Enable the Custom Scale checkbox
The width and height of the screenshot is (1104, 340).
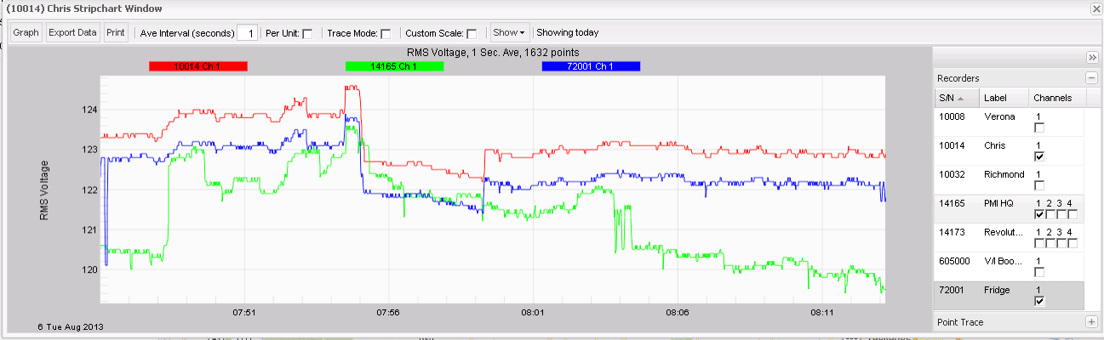pyautogui.click(x=472, y=33)
